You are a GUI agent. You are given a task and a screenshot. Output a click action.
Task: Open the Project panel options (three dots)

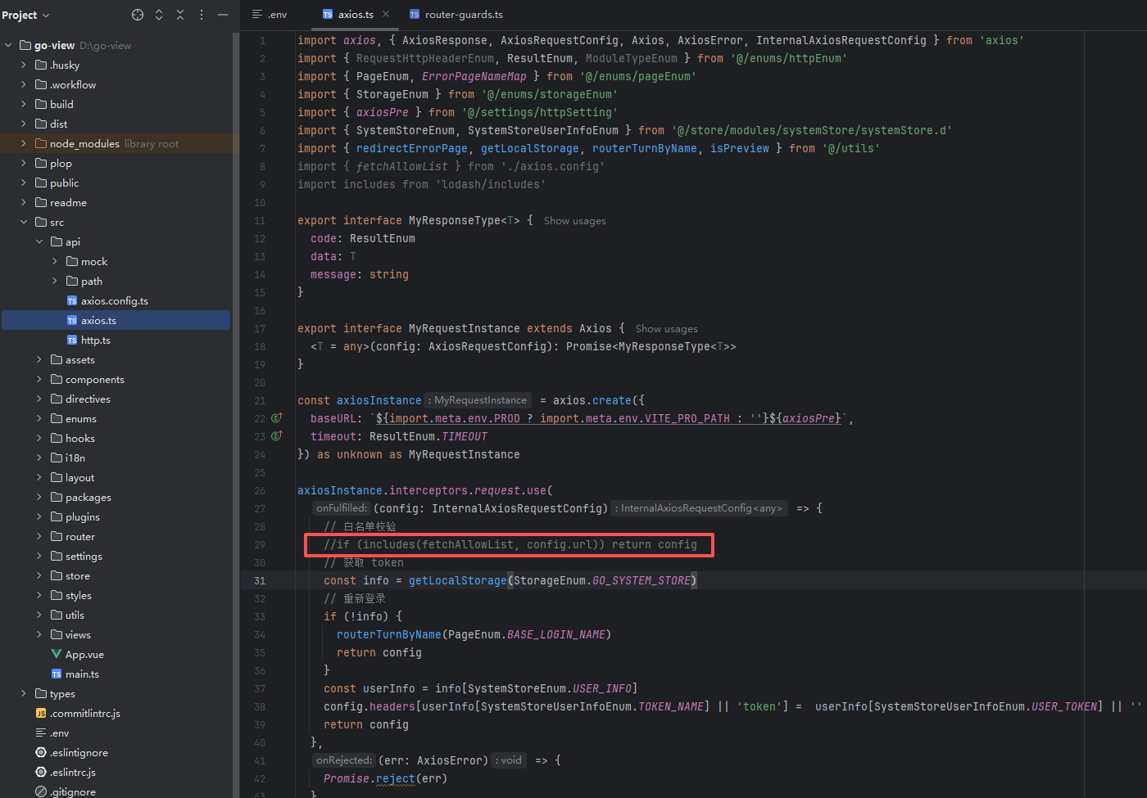click(202, 15)
